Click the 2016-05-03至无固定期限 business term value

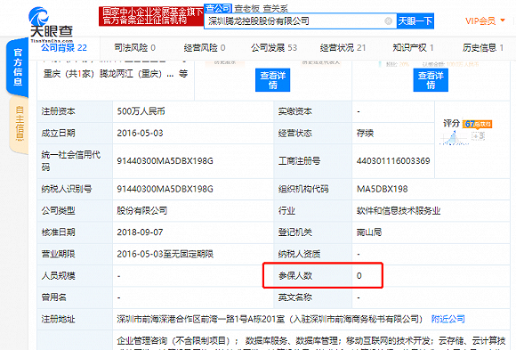(165, 254)
